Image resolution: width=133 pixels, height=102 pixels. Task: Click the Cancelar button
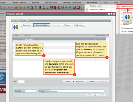[101, 95]
